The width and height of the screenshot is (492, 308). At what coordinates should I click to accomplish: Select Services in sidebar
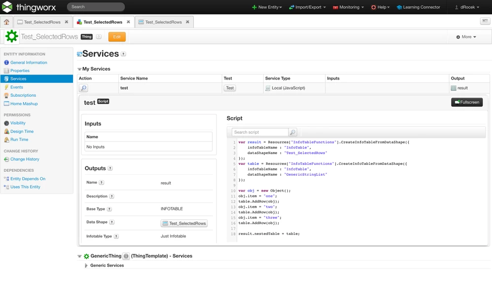click(36, 79)
